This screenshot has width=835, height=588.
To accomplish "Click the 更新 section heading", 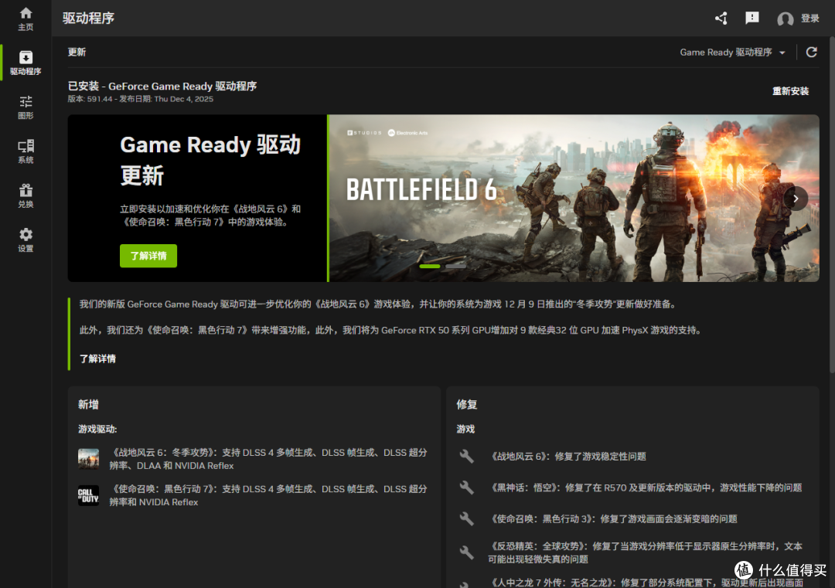I will pos(77,52).
